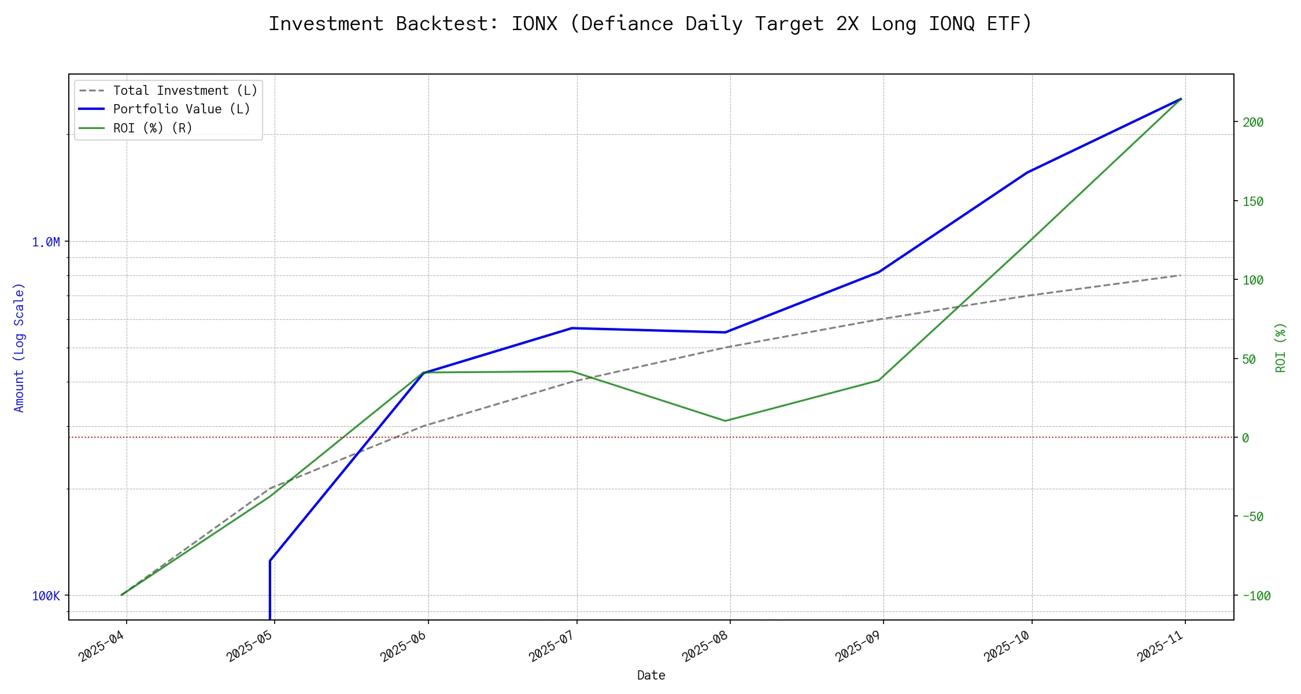The height and width of the screenshot is (694, 1301).
Task: Click the blue line swatch in the legend
Action: 91,109
